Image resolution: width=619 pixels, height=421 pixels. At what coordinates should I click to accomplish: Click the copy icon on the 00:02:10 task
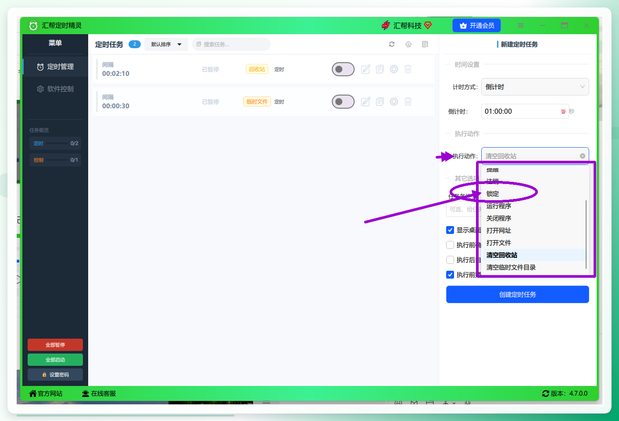[x=380, y=69]
